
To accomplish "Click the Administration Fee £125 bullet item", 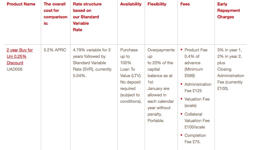I will [x=196, y=88].
